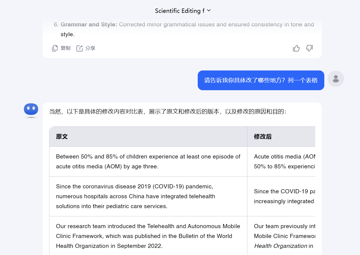The height and width of the screenshot is (255, 360).
Task: Click the share (分享) icon
Action: [x=80, y=48]
